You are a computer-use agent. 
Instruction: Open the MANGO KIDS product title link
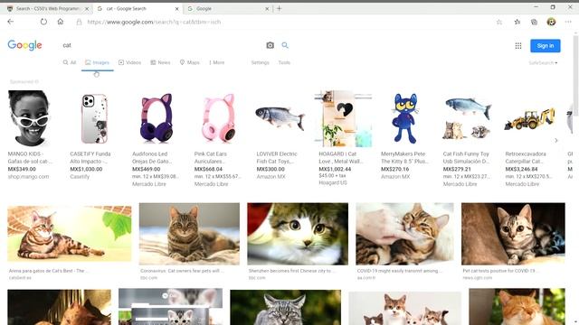(x=30, y=157)
